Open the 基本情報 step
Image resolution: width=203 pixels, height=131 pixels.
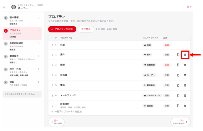pos(22,21)
